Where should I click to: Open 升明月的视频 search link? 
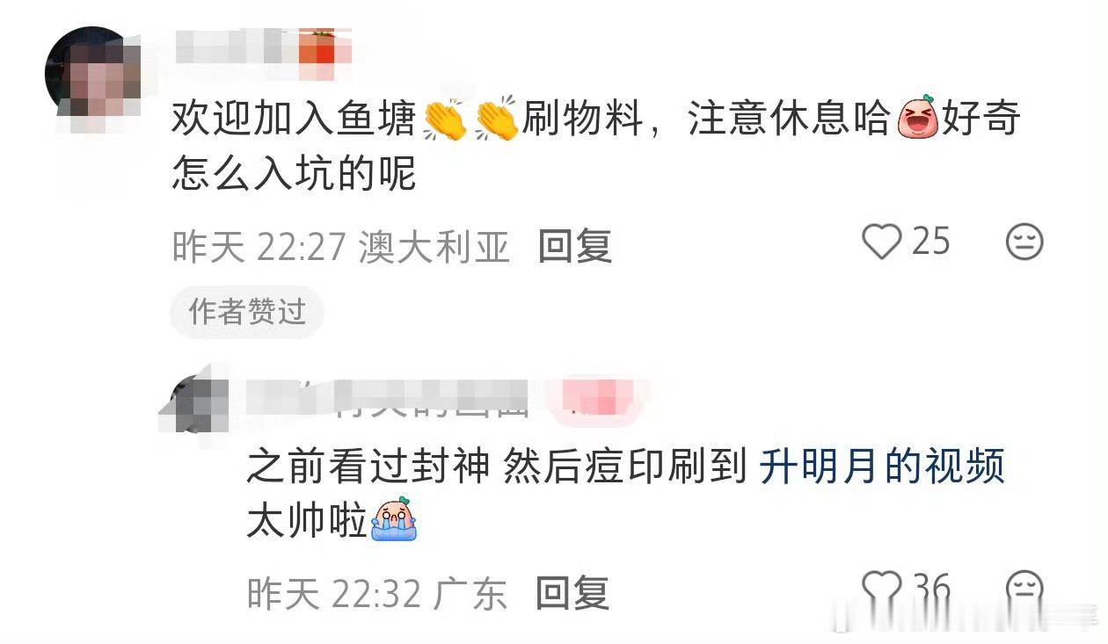coord(882,467)
